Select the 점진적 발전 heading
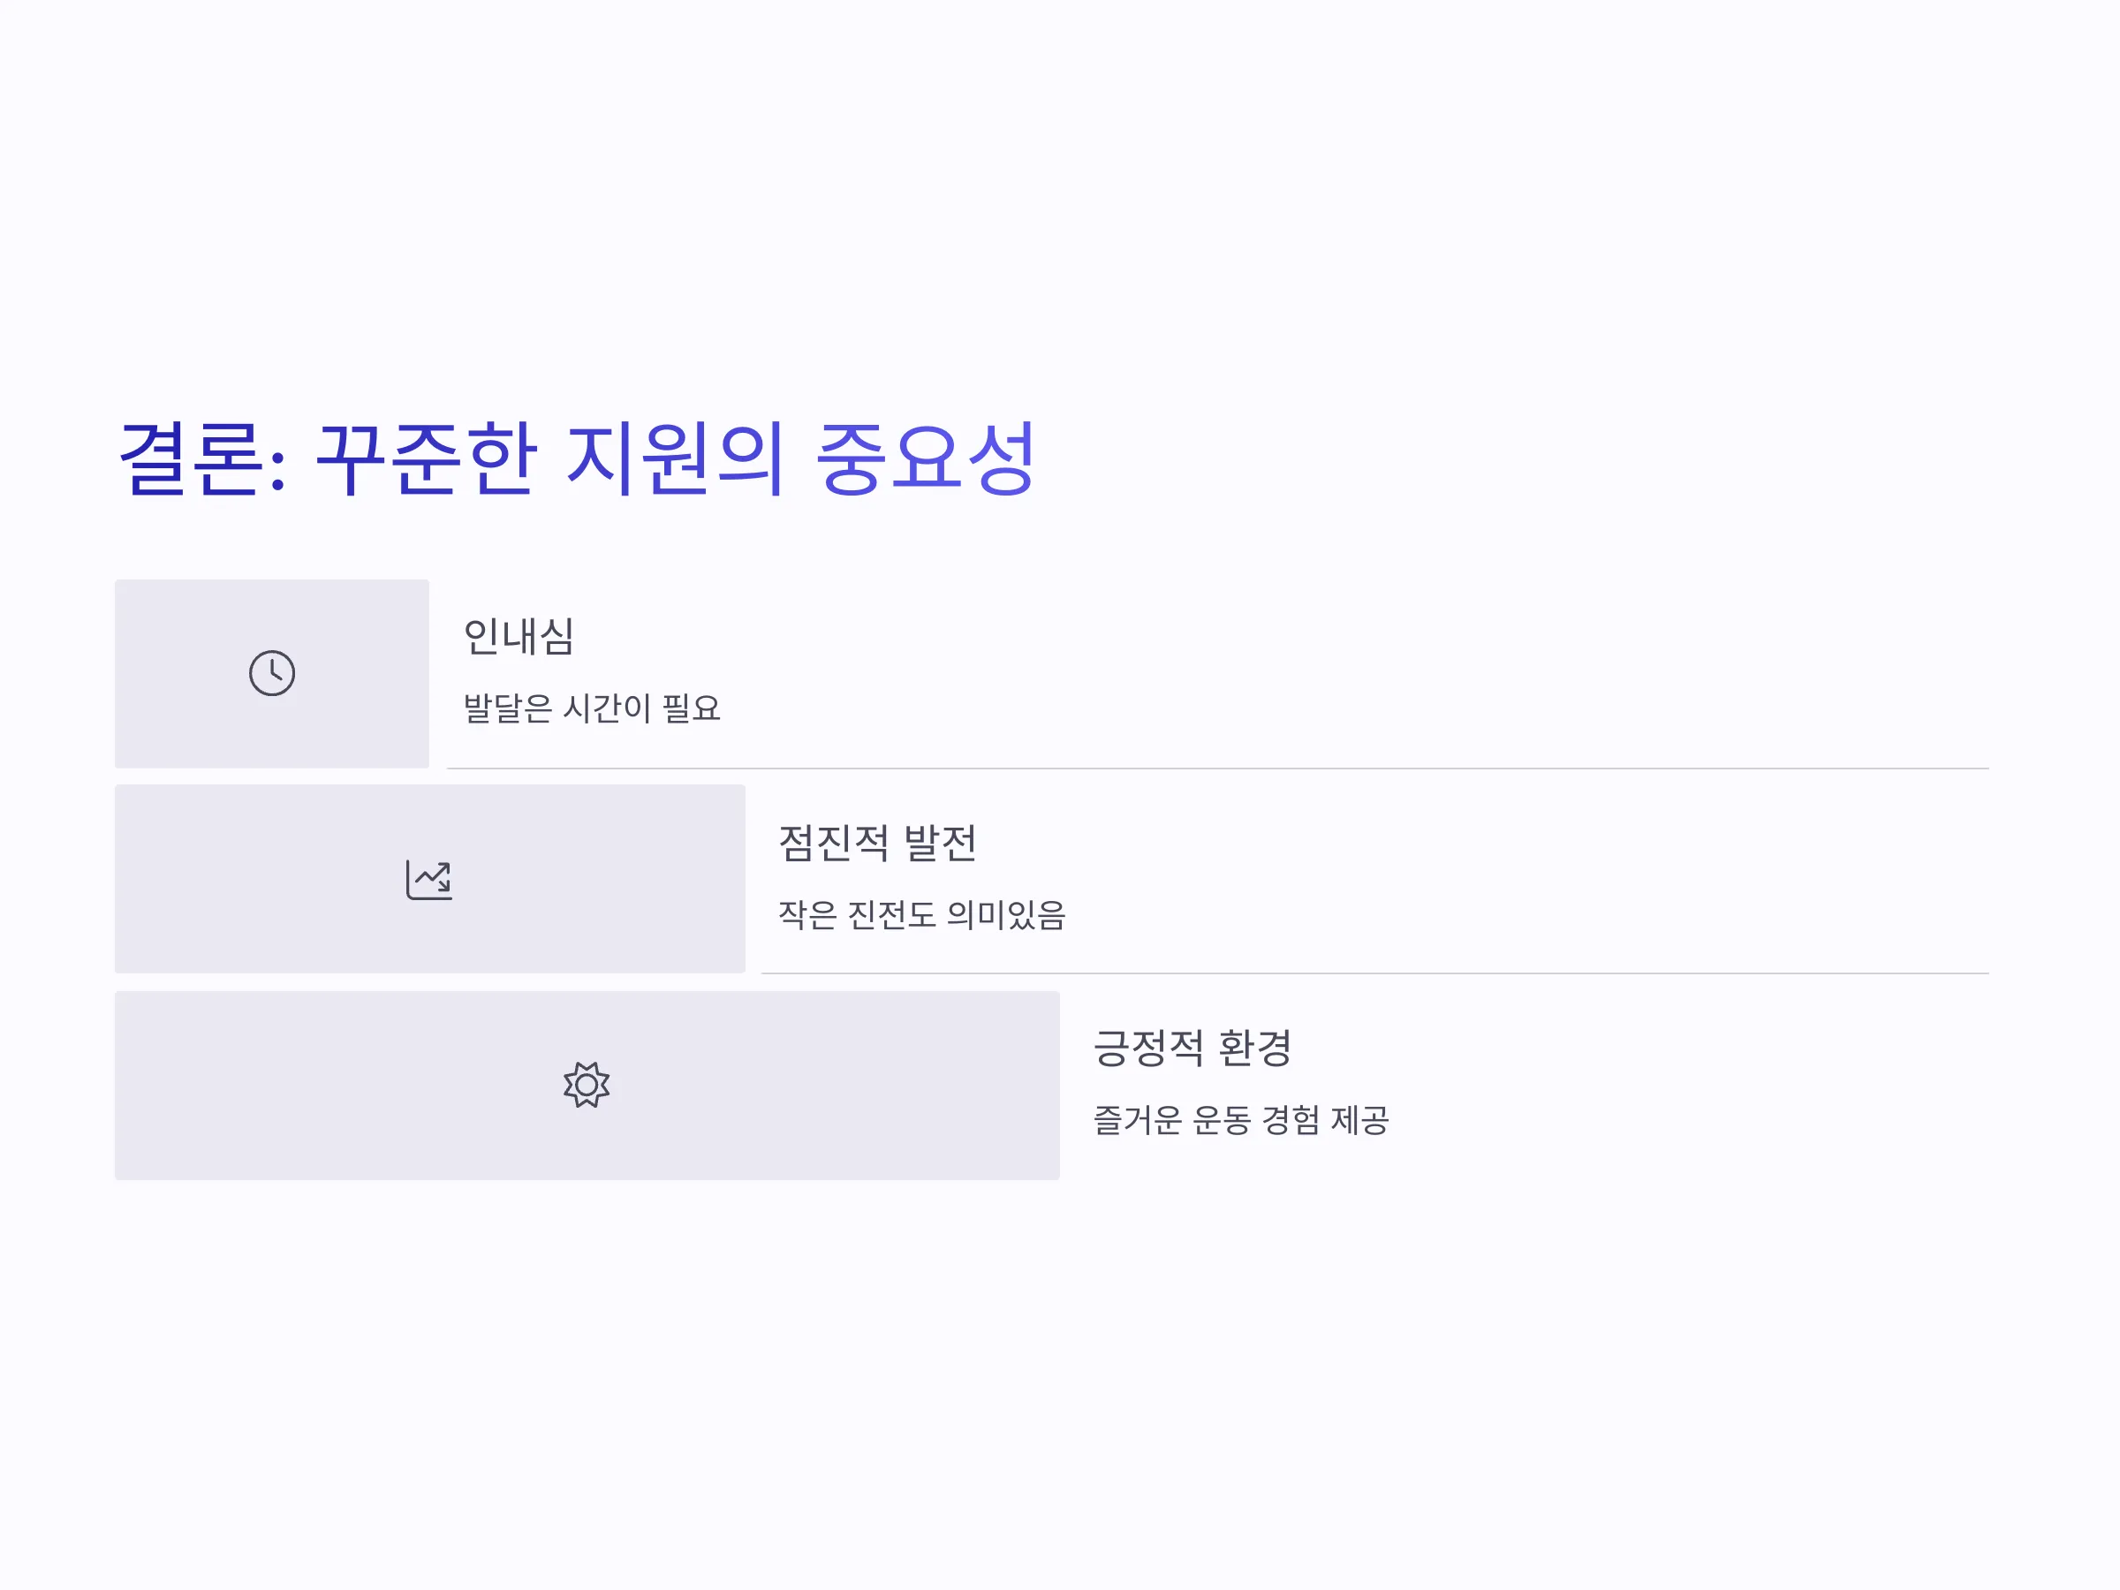This screenshot has width=2120, height=1590. coord(877,843)
